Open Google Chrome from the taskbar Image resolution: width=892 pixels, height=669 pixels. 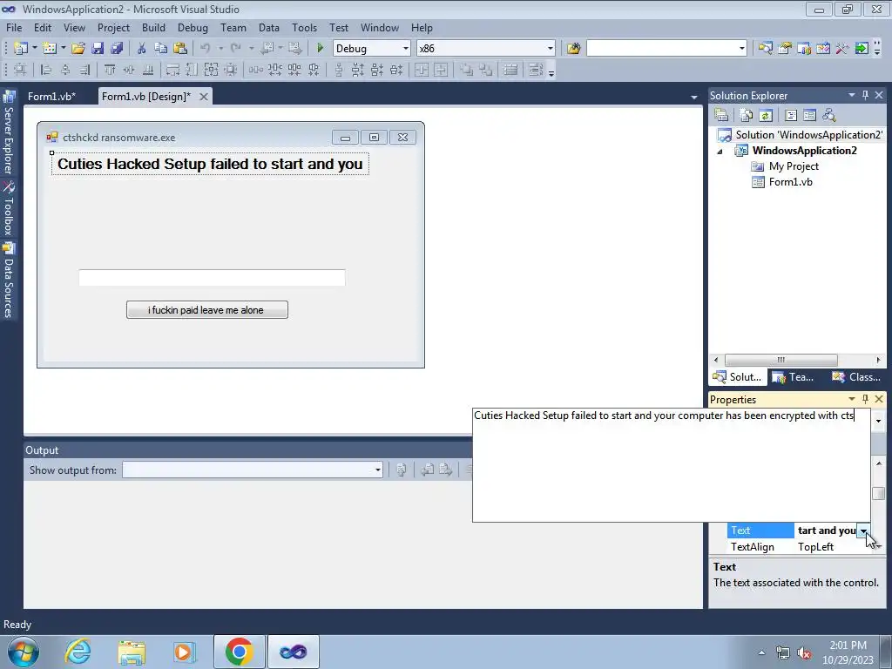(239, 652)
